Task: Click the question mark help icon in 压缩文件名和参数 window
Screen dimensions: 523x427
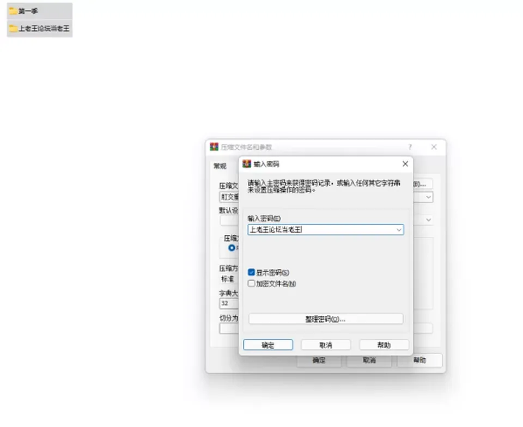Action: (410, 147)
